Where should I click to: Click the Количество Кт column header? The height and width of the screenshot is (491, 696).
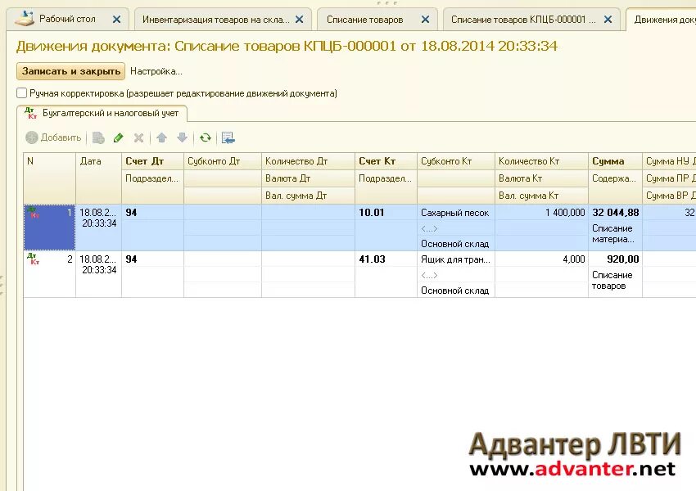pos(541,161)
